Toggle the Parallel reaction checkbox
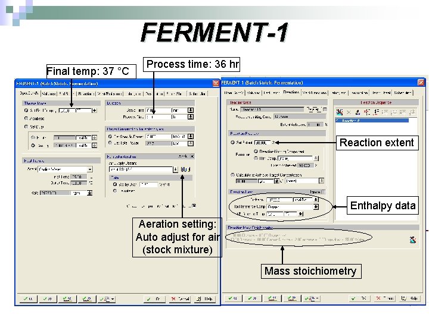This screenshot has width=429, height=321. click(325, 109)
